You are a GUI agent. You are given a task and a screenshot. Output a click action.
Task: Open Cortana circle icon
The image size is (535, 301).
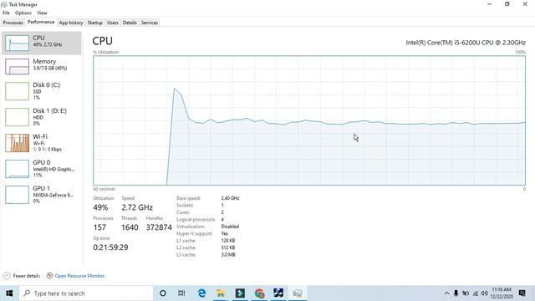click(163, 293)
